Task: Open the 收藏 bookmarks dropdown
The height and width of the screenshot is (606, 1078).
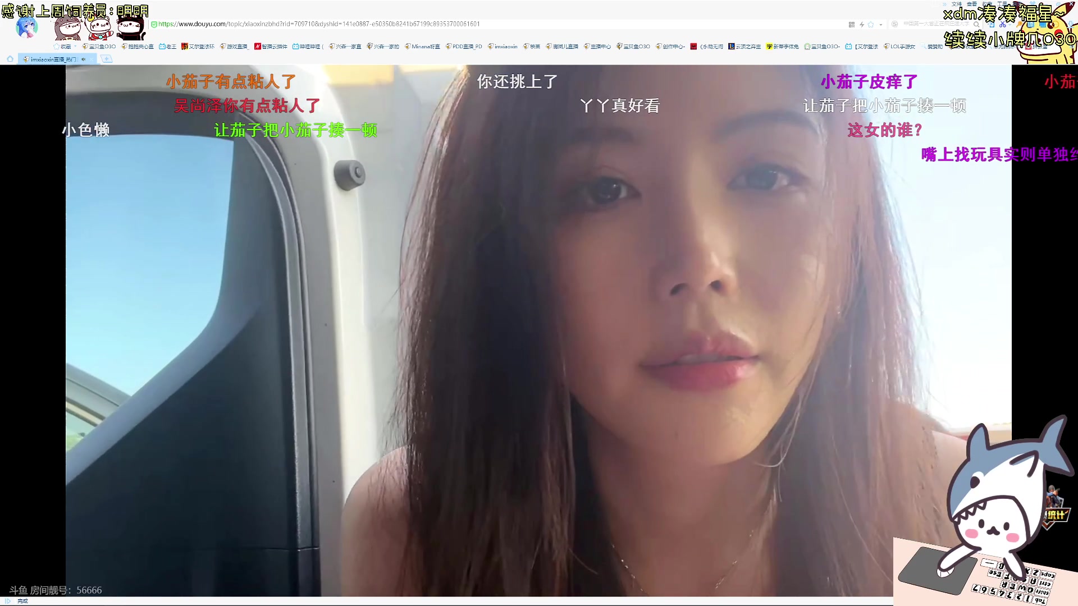Action: 63,47
